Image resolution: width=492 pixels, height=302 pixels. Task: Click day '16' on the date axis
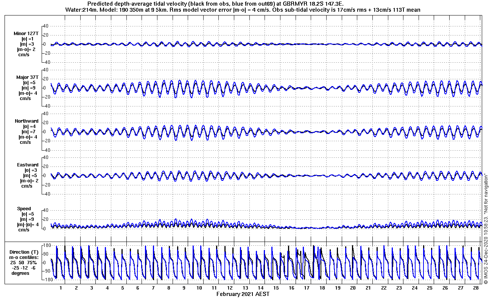291,288
